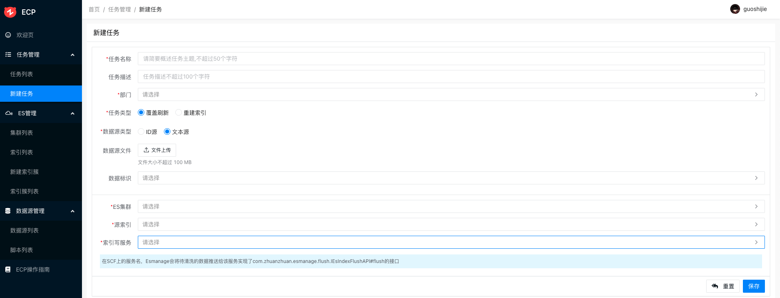Click the guoshijie user avatar
The height and width of the screenshot is (298, 780).
click(735, 9)
